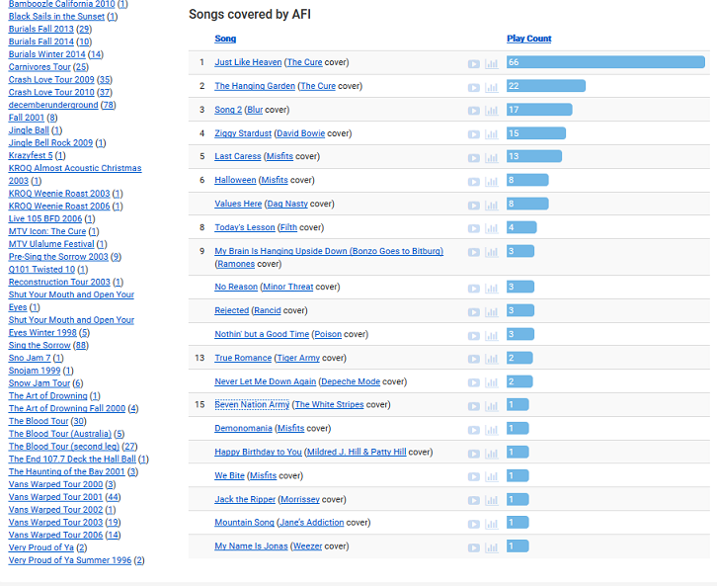Open stats chart for Just Like Heaven
Image resolution: width=717 pixels, height=586 pixels.
[492, 63]
